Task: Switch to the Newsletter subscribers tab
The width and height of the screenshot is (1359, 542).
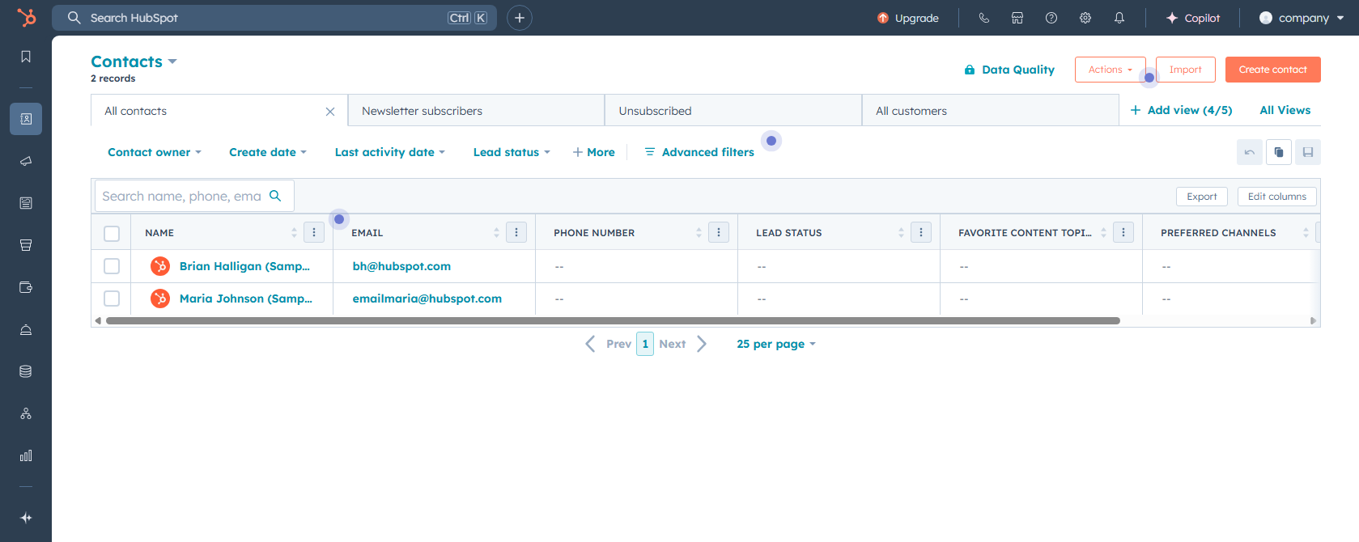Action: point(476,111)
